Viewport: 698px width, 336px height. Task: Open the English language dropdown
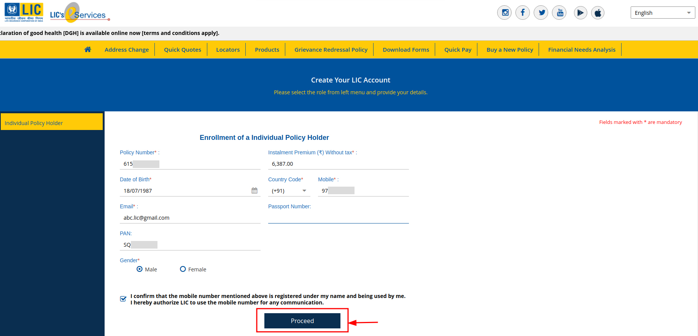pyautogui.click(x=663, y=13)
